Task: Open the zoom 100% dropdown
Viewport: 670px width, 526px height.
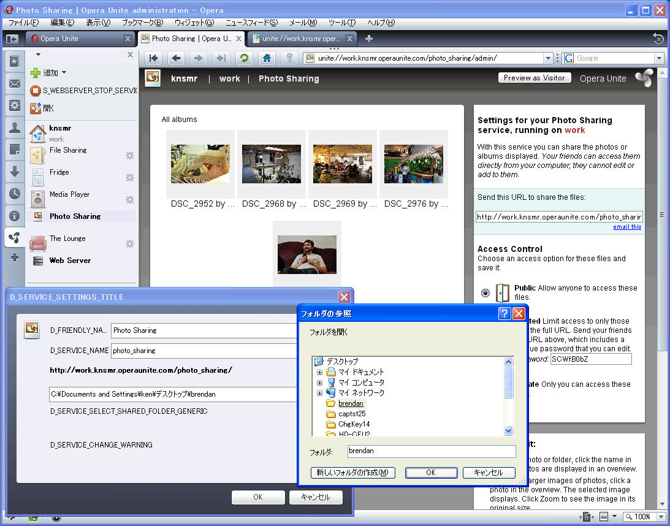Action: (661, 517)
